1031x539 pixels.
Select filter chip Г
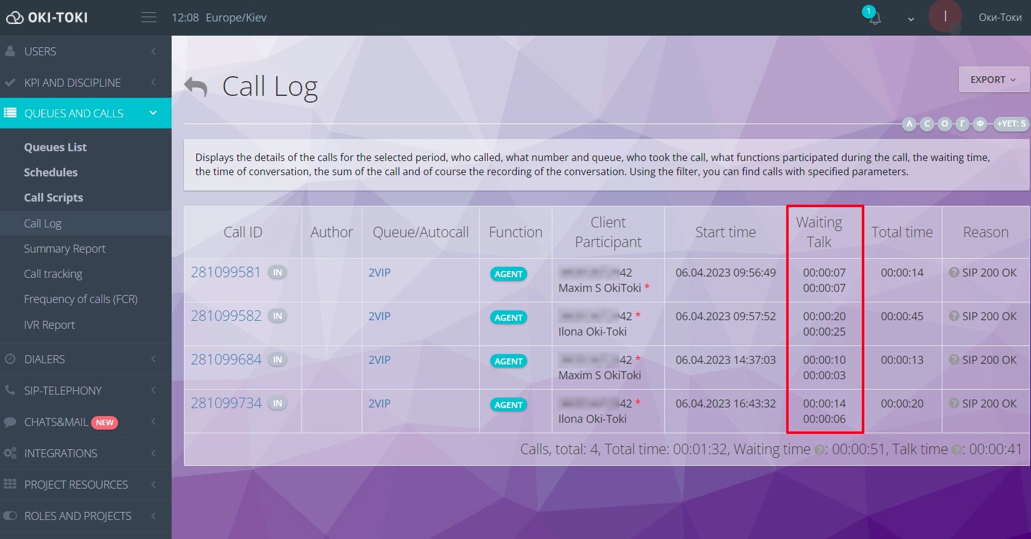click(x=963, y=124)
